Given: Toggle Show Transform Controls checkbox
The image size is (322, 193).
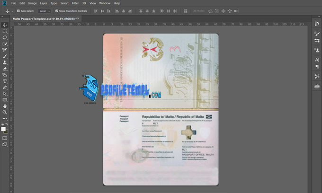Looking at the screenshot, I should [57, 11].
